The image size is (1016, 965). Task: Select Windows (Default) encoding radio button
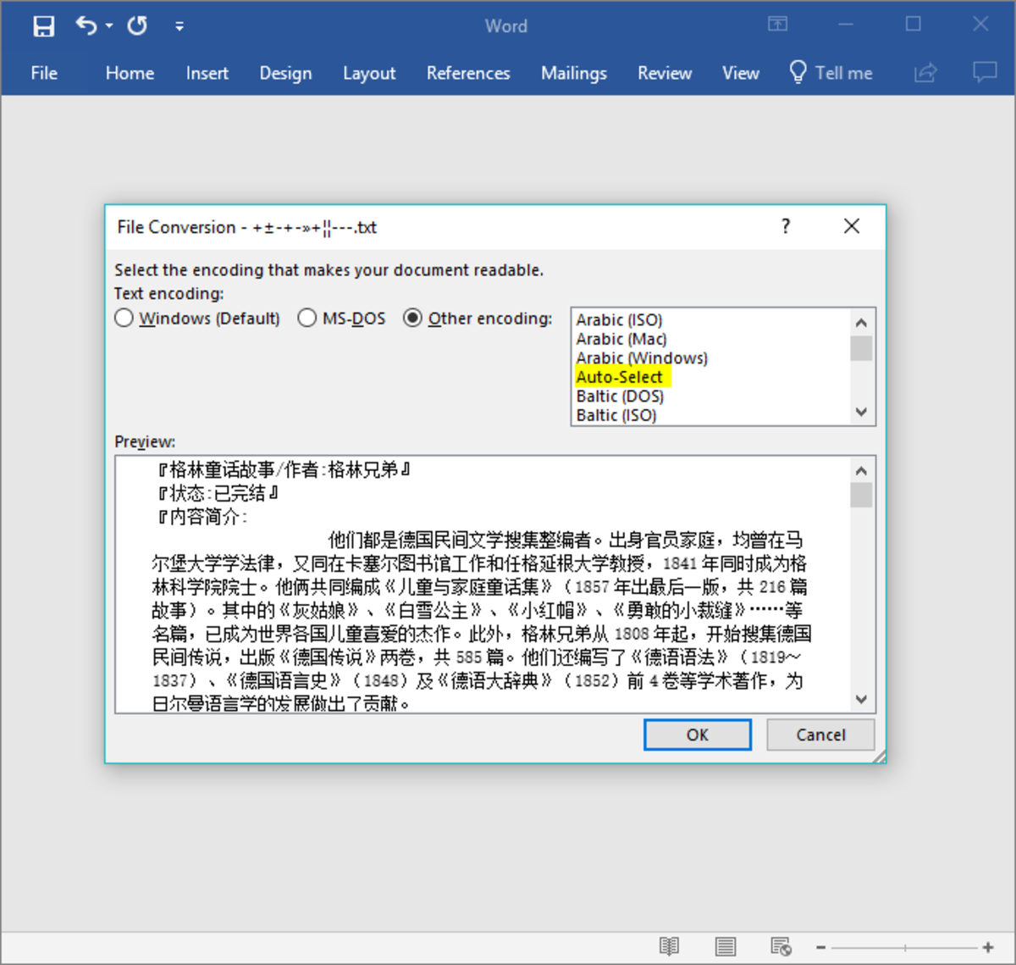point(124,319)
